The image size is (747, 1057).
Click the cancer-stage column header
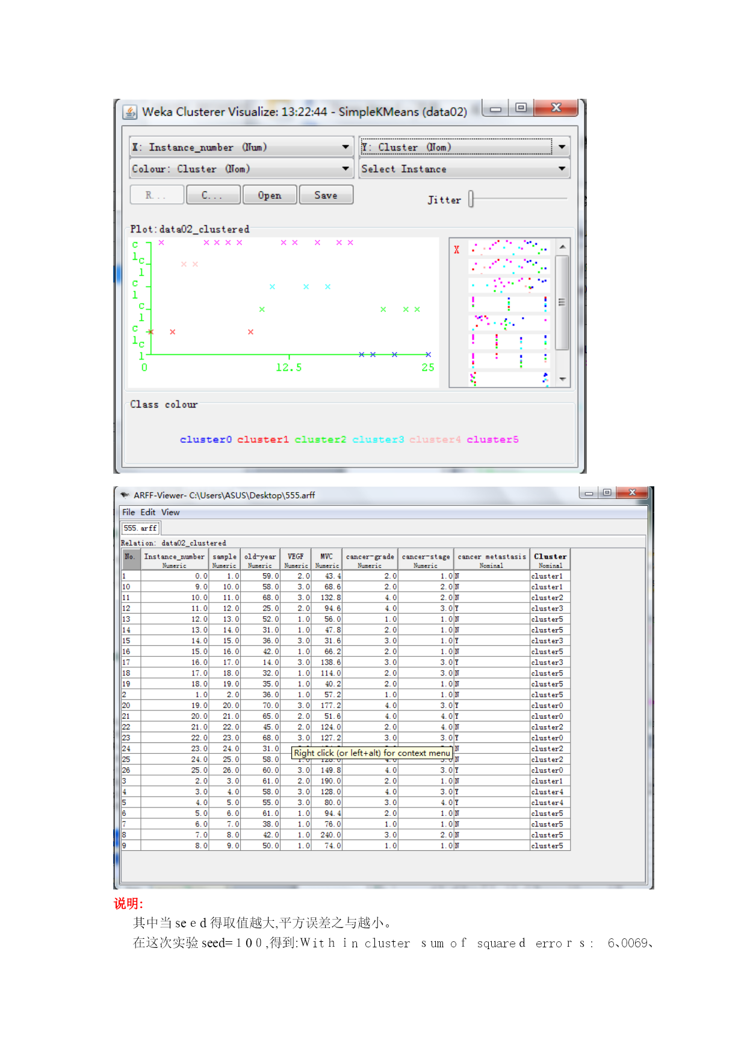(426, 560)
